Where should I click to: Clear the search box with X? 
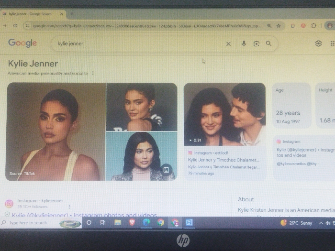tap(228, 44)
